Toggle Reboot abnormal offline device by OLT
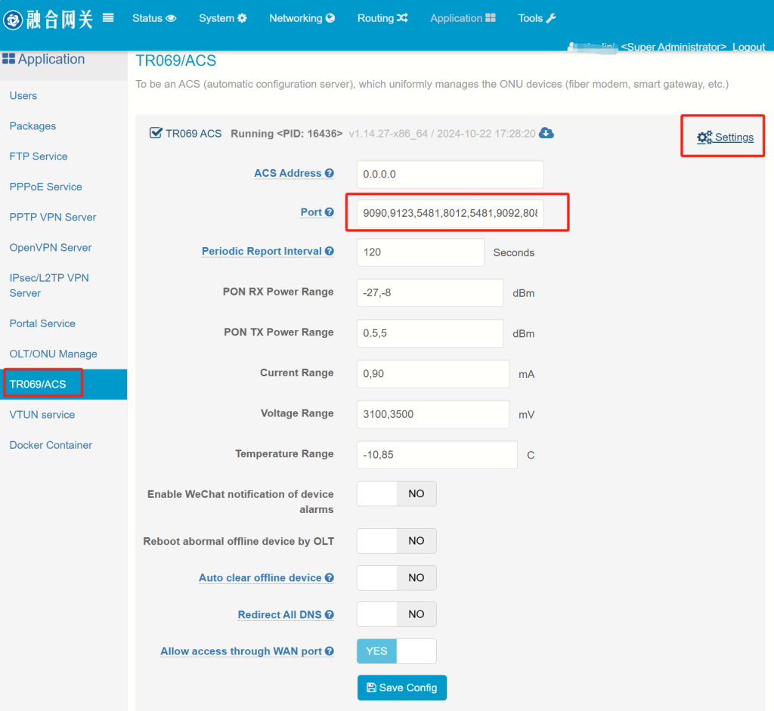The image size is (774, 711). pyautogui.click(x=396, y=541)
